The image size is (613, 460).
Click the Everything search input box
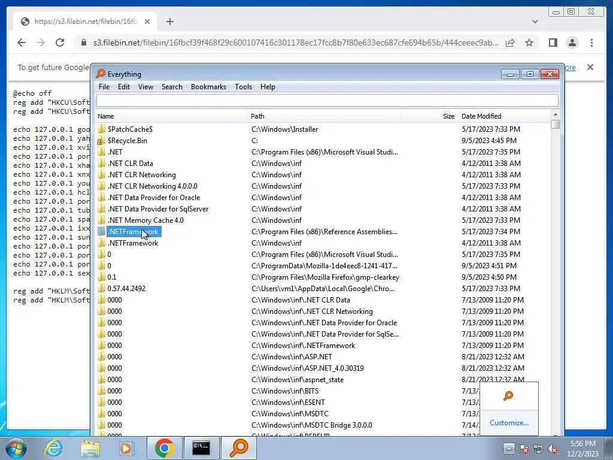tap(327, 101)
